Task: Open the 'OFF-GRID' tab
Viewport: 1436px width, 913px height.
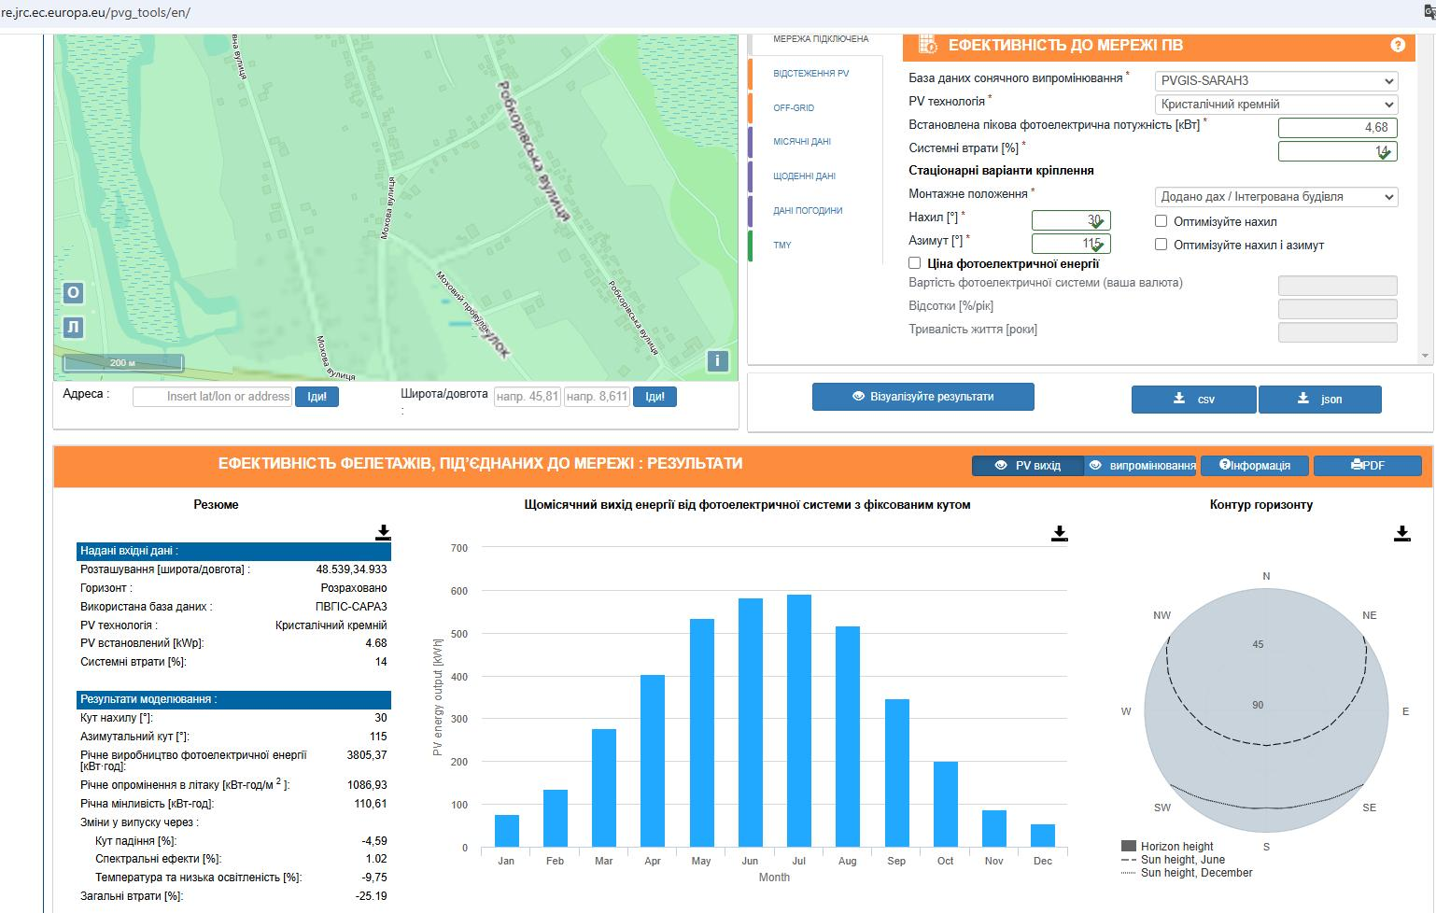Action: (x=794, y=107)
